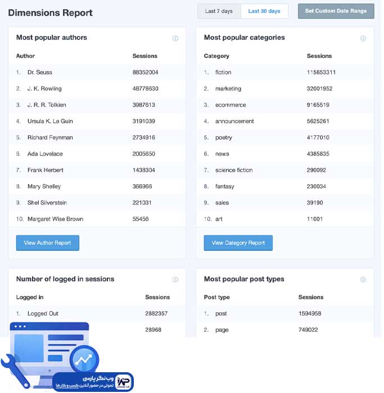This screenshot has height=393, width=384.
Task: Click the fantasy category row
Action: pyautogui.click(x=285, y=186)
